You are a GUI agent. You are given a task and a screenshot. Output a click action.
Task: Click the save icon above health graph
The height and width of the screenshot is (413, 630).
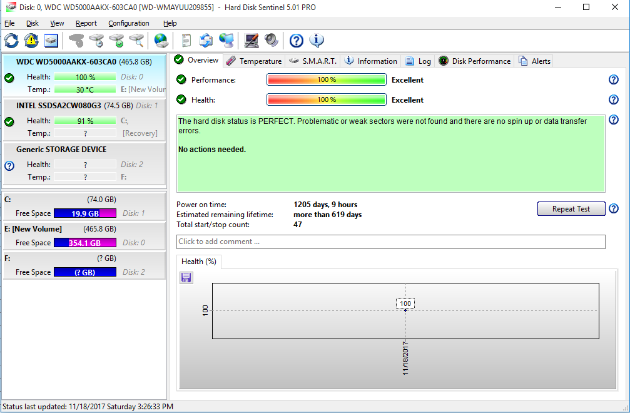coord(186,277)
